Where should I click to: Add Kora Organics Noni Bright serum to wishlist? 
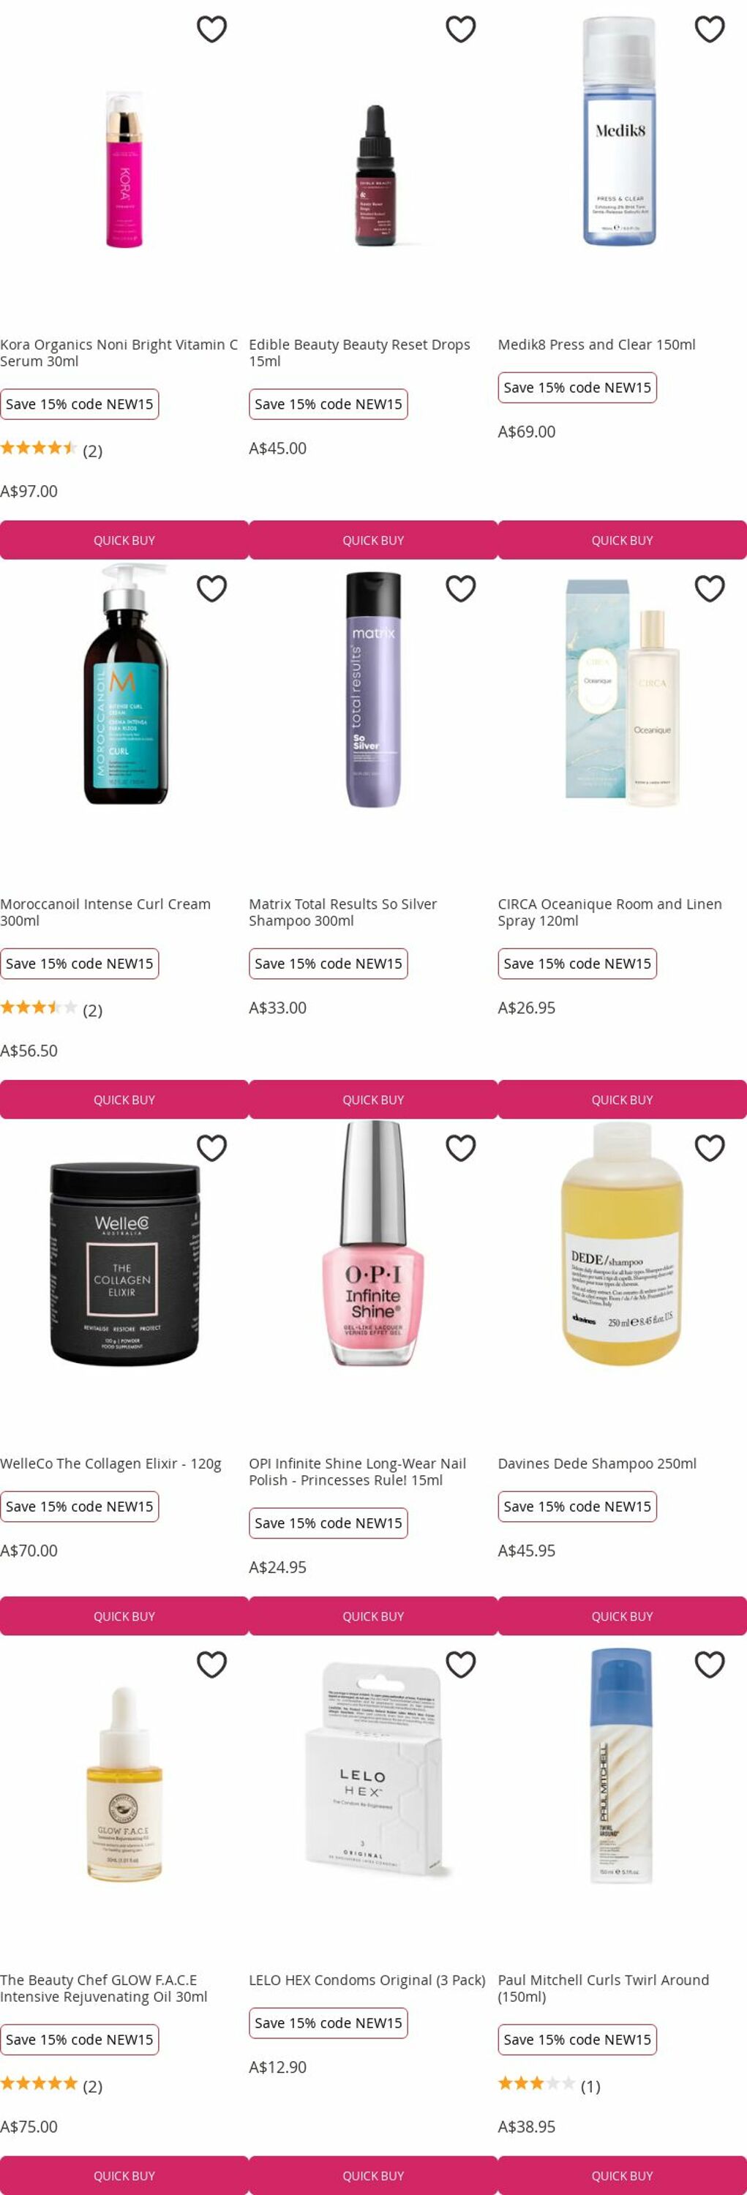click(x=211, y=29)
